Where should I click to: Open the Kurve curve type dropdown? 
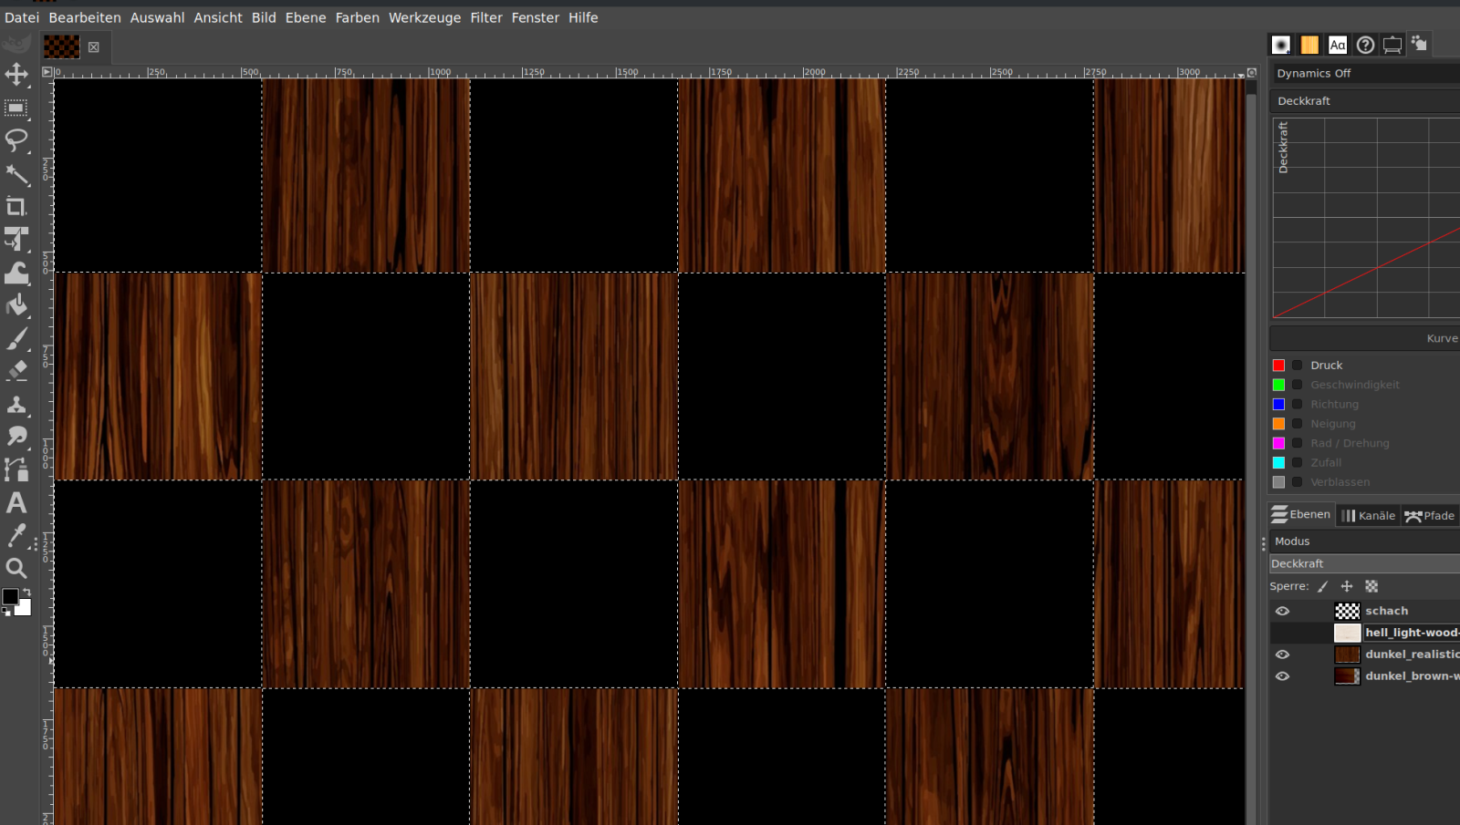1365,338
